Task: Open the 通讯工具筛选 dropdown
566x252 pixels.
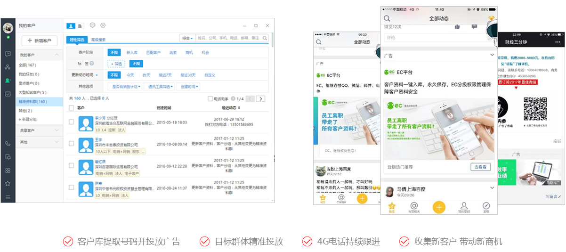Action: point(160,87)
